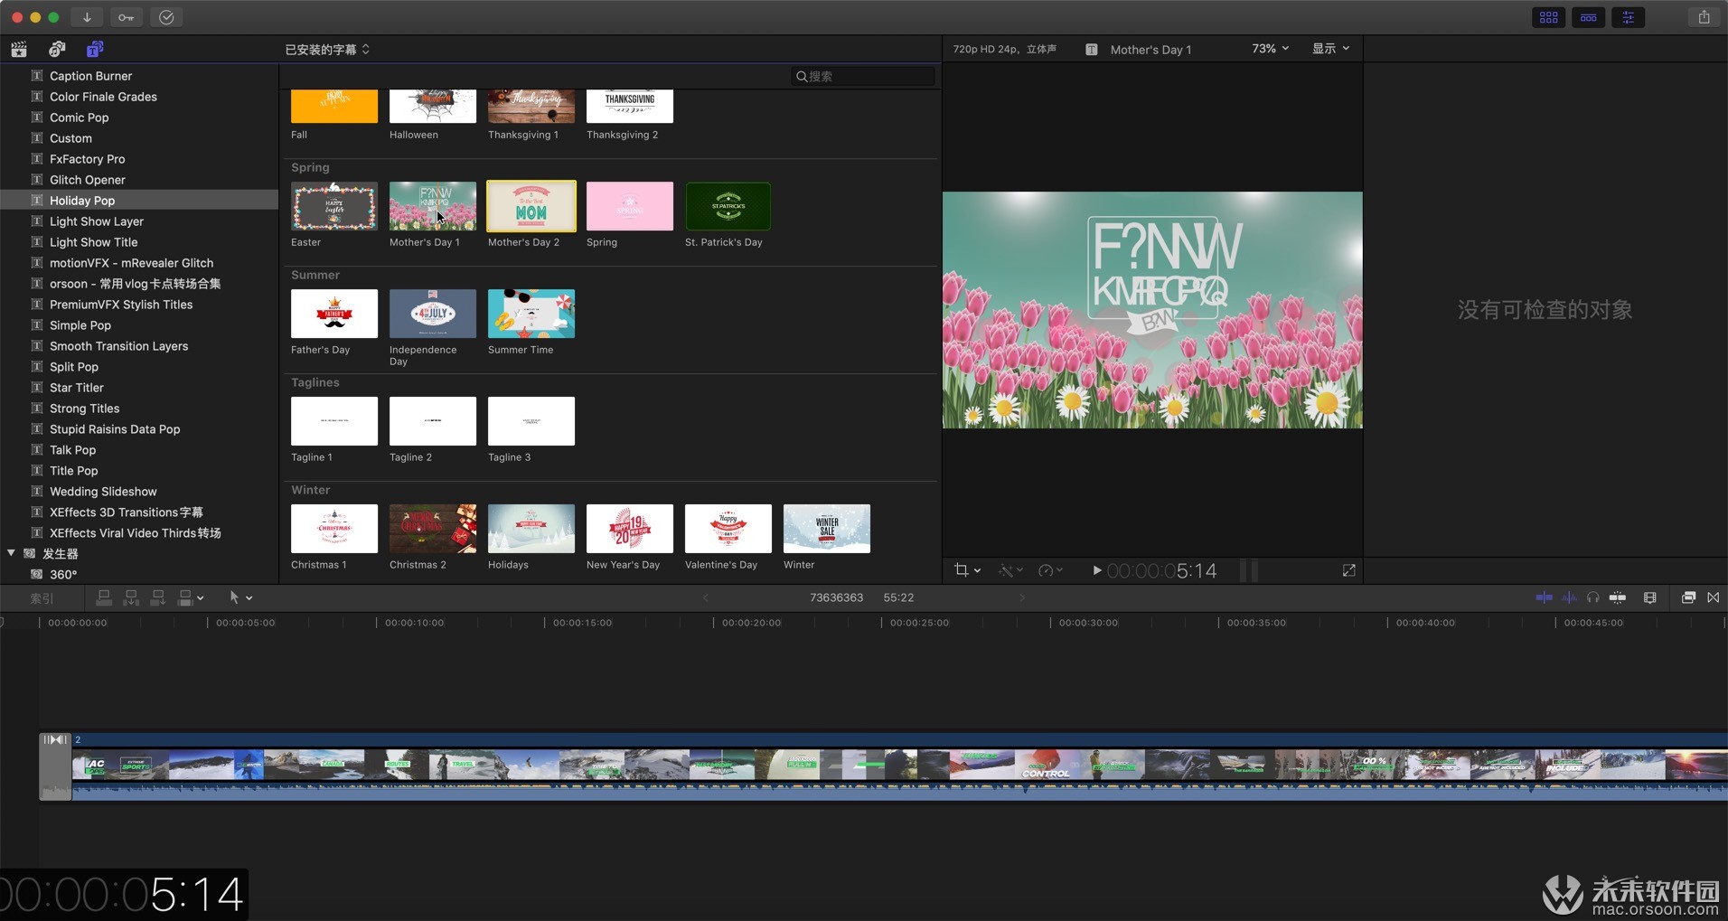Open the Libraries sidebar icon
The width and height of the screenshot is (1728, 921).
click(x=18, y=49)
